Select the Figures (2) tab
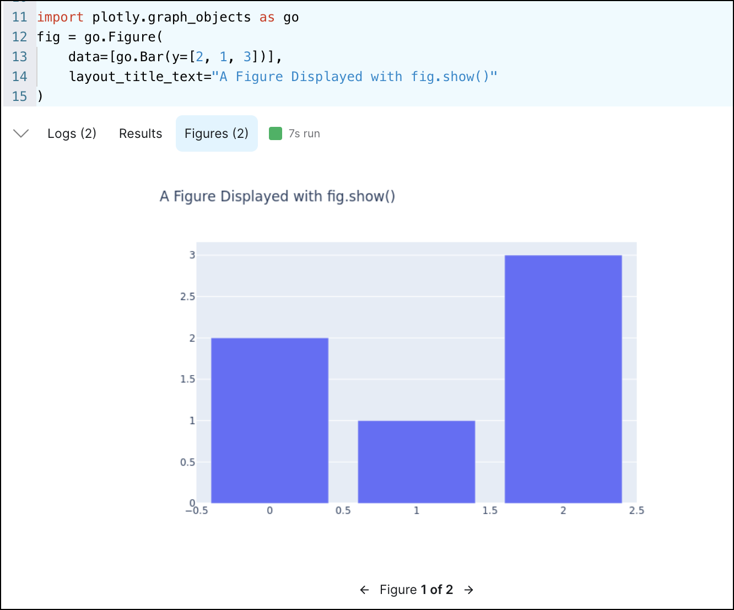This screenshot has width=734, height=610. tap(217, 133)
